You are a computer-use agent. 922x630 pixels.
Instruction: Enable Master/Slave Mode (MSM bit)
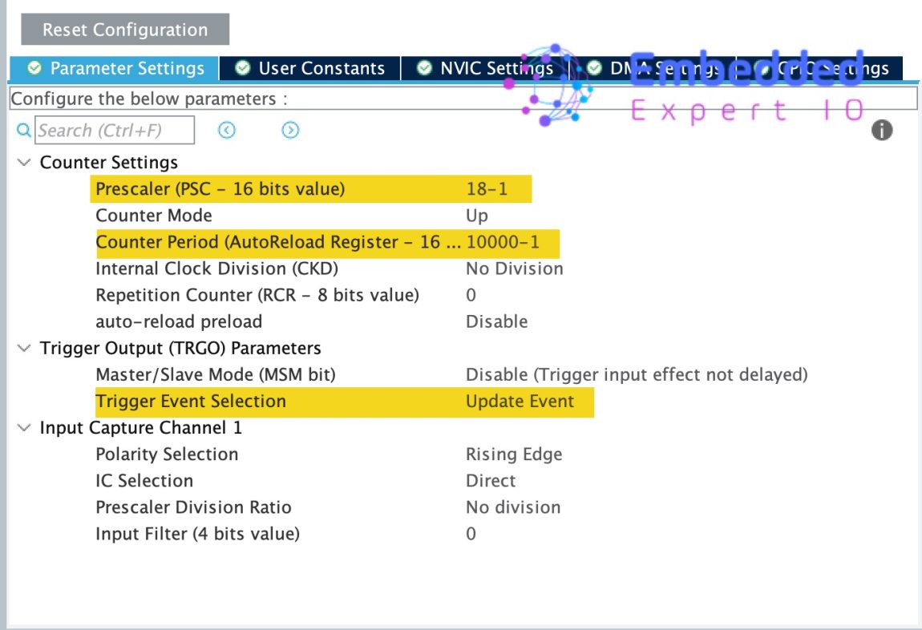(x=637, y=374)
